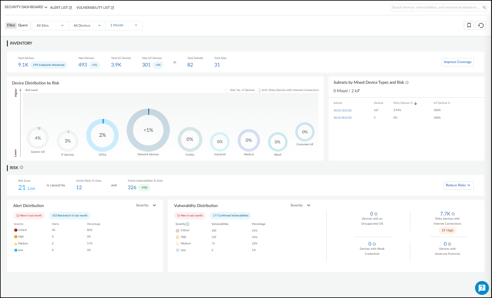
Task: Switch to Query mode
Action: click(23, 25)
